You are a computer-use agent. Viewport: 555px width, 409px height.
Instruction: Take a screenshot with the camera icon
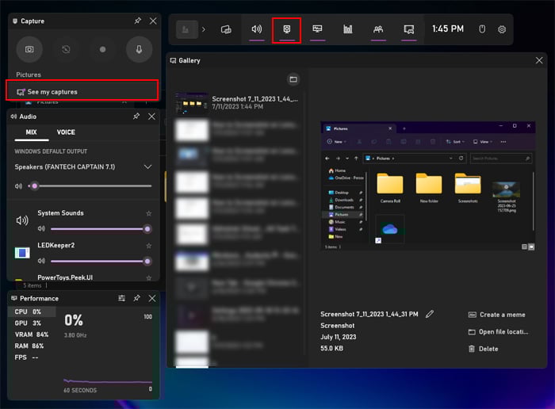[29, 49]
